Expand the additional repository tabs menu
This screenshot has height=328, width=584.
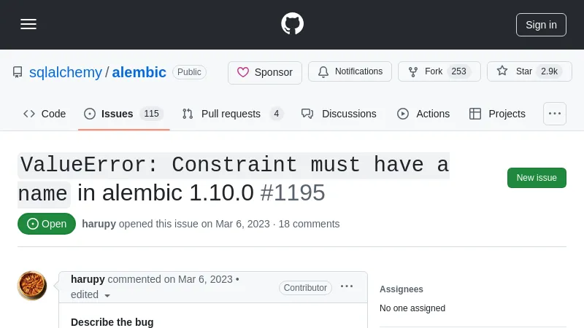[x=555, y=114]
